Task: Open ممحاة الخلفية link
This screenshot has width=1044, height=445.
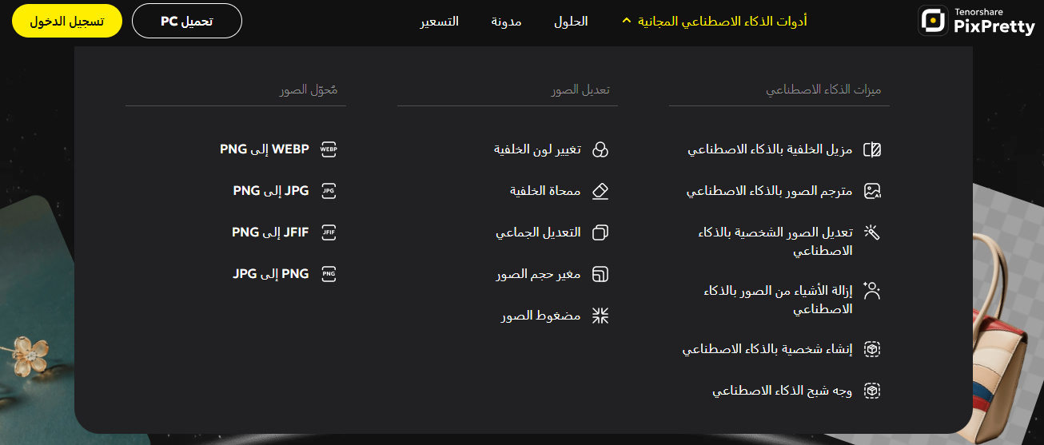Action: click(545, 191)
